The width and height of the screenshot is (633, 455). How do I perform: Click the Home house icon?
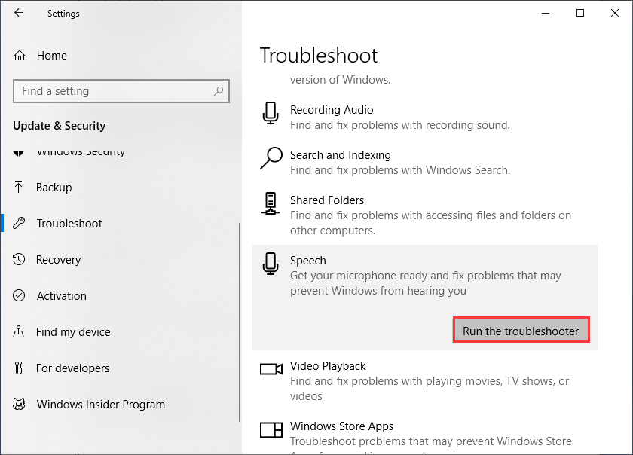click(20, 55)
